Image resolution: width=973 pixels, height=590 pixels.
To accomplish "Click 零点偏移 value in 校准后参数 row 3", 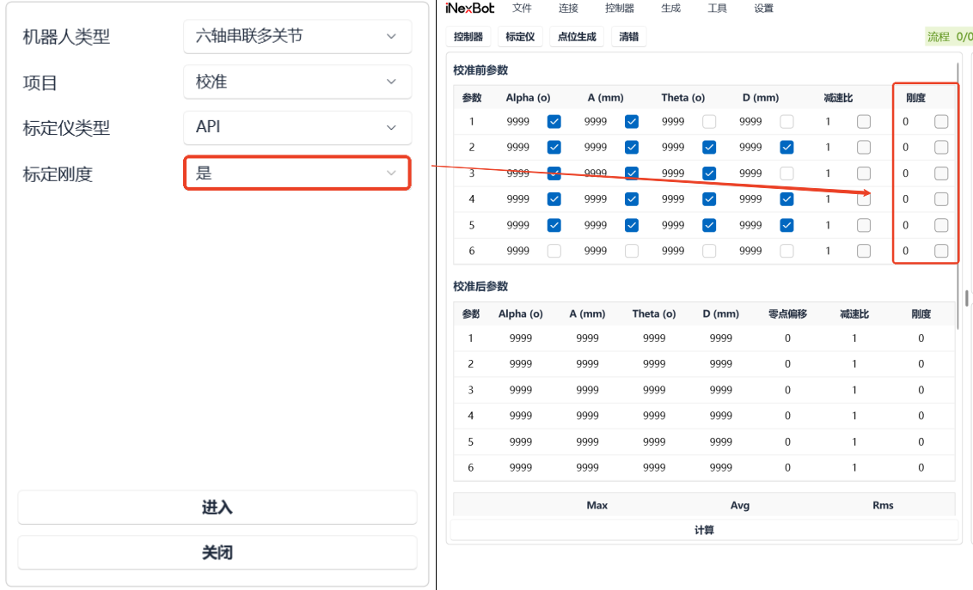I will tap(787, 390).
